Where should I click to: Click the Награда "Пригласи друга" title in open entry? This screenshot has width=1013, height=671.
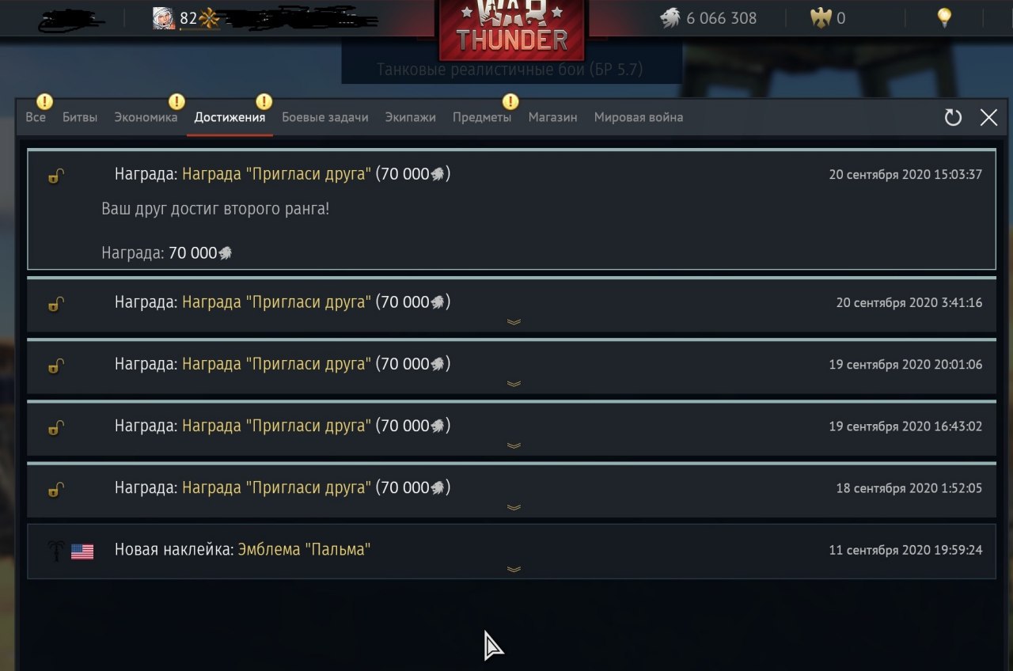point(276,174)
